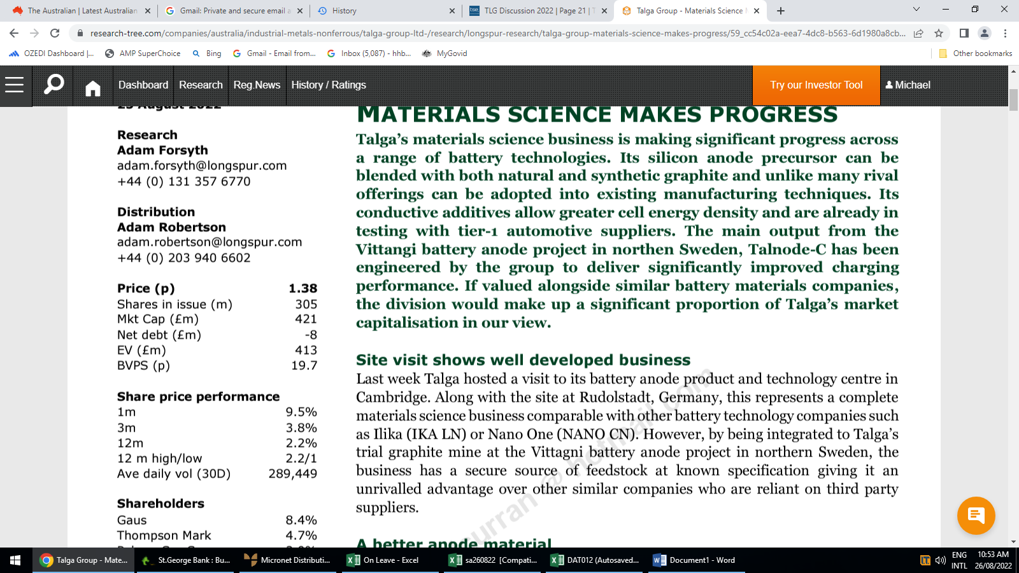Click the site search magnifier icon
Screen dimensions: 1019x573
54,84
